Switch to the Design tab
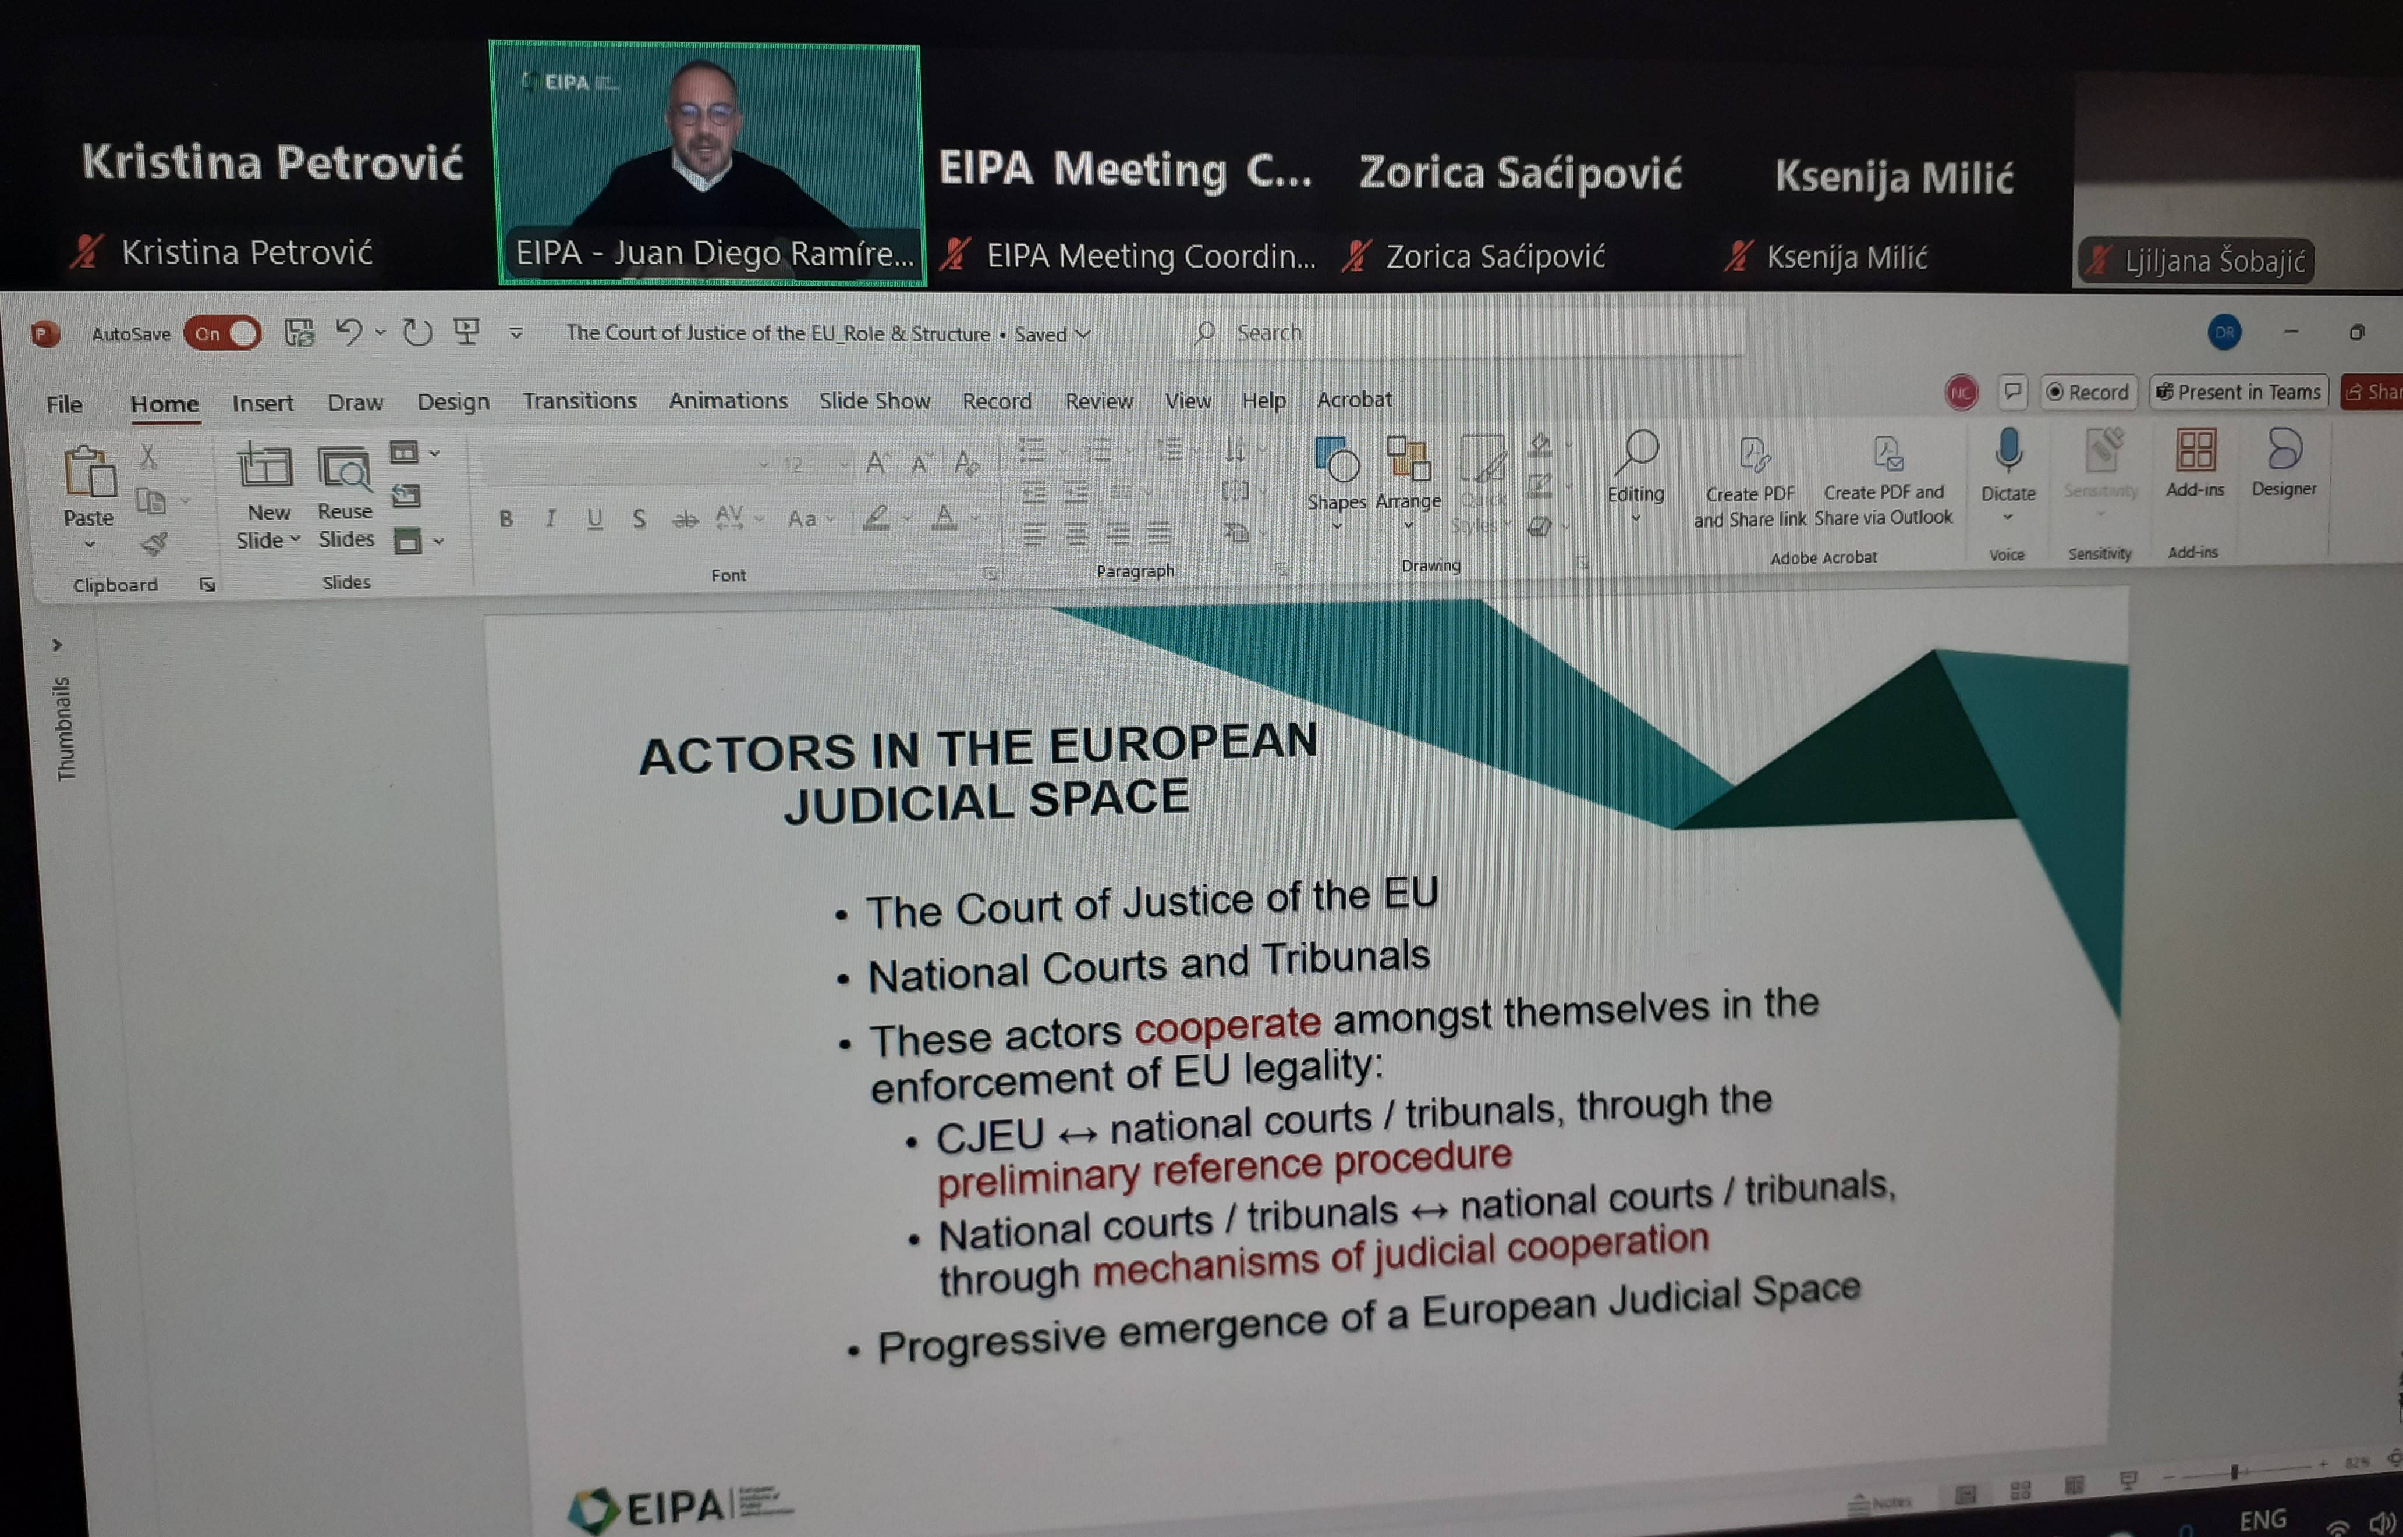Viewport: 2403px width, 1537px height. pos(453,401)
